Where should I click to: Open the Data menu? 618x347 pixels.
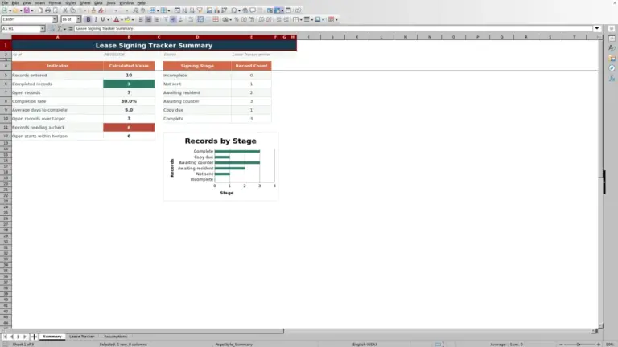tap(98, 2)
